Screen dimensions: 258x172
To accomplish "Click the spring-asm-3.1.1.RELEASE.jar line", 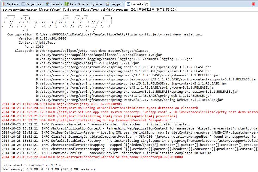I will click(x=124, y=71).
